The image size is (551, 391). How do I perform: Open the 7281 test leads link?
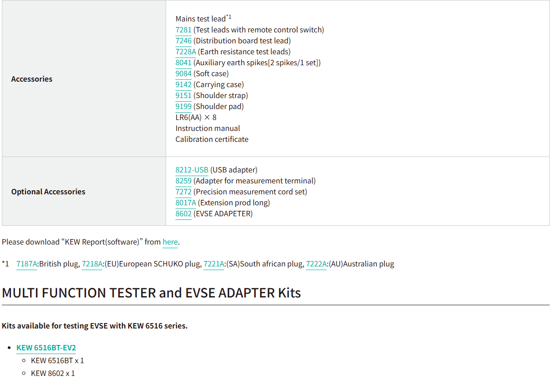[184, 30]
